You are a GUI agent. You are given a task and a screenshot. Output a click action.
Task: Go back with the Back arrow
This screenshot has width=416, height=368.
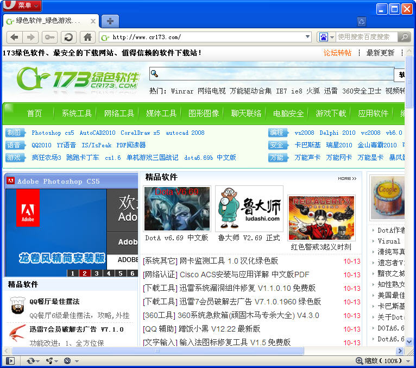click(x=14, y=37)
